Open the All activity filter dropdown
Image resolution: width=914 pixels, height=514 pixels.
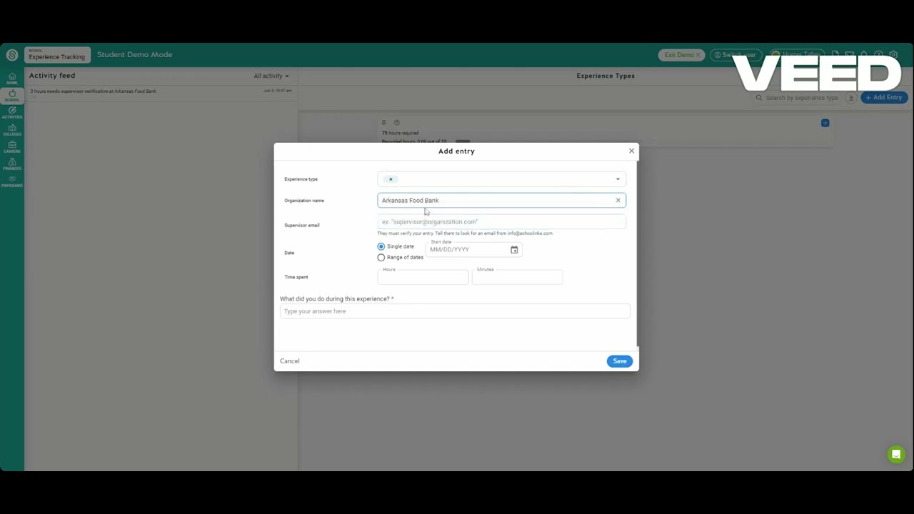click(271, 76)
